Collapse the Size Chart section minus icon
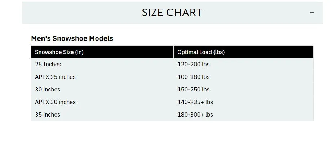 312,13
